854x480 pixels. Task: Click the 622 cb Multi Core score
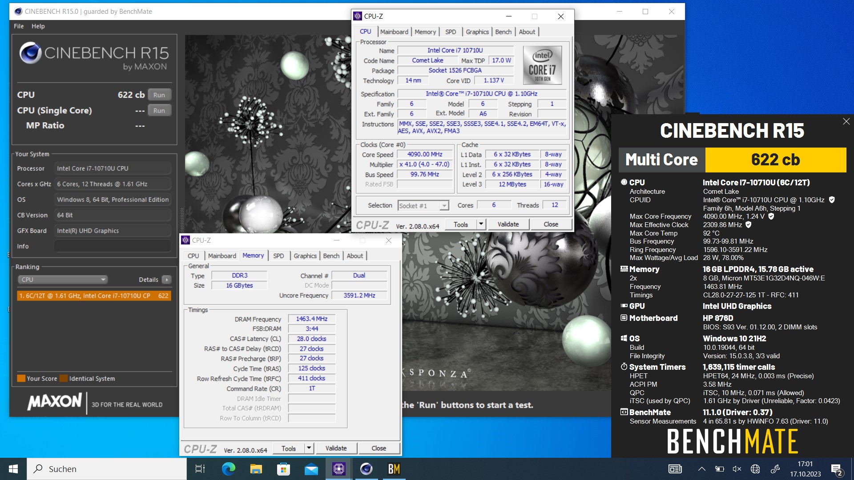tap(775, 160)
